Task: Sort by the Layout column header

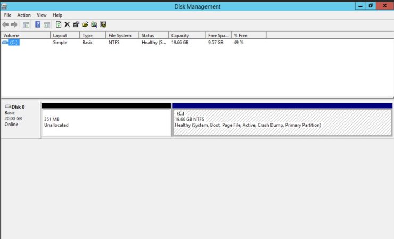Action: coord(65,36)
